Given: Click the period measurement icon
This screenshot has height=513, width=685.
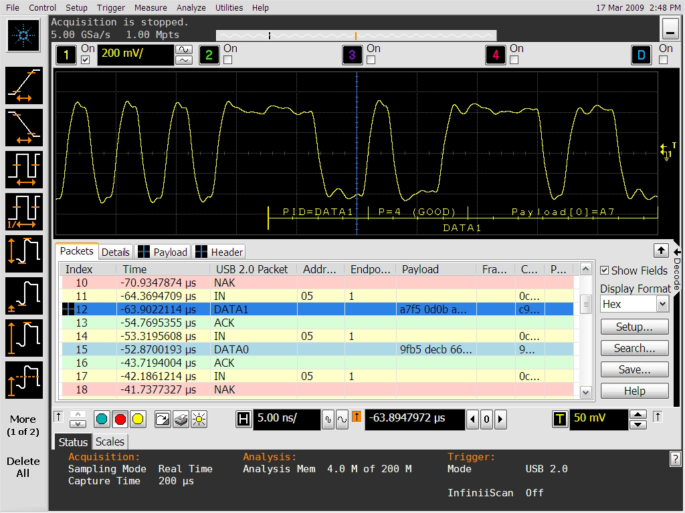Looking at the screenshot, I should tap(25, 170).
